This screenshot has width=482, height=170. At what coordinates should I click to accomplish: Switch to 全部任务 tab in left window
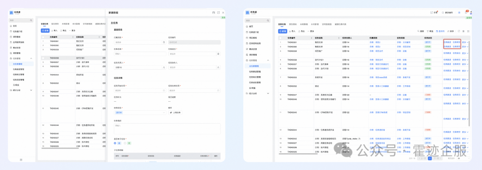pos(45,24)
